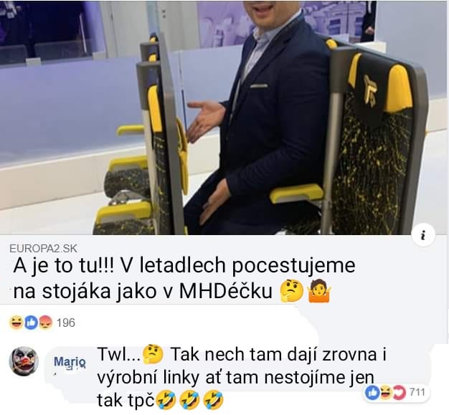Click the first rolling laughing emoji in the comment
Image resolution: width=449 pixels, height=415 pixels.
click(x=166, y=399)
